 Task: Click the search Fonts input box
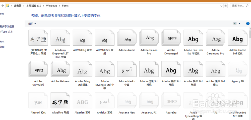click(x=240, y=6)
